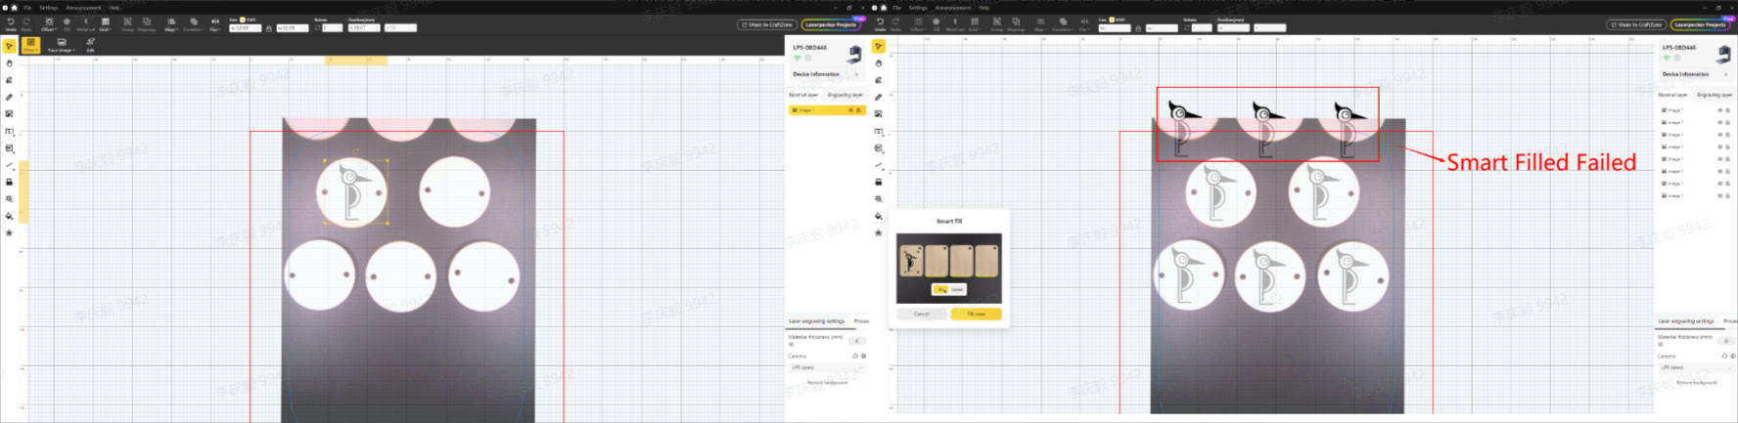This screenshot has width=1738, height=423.
Task: Switch to Engraving layer tab in left window
Action: pos(845,95)
